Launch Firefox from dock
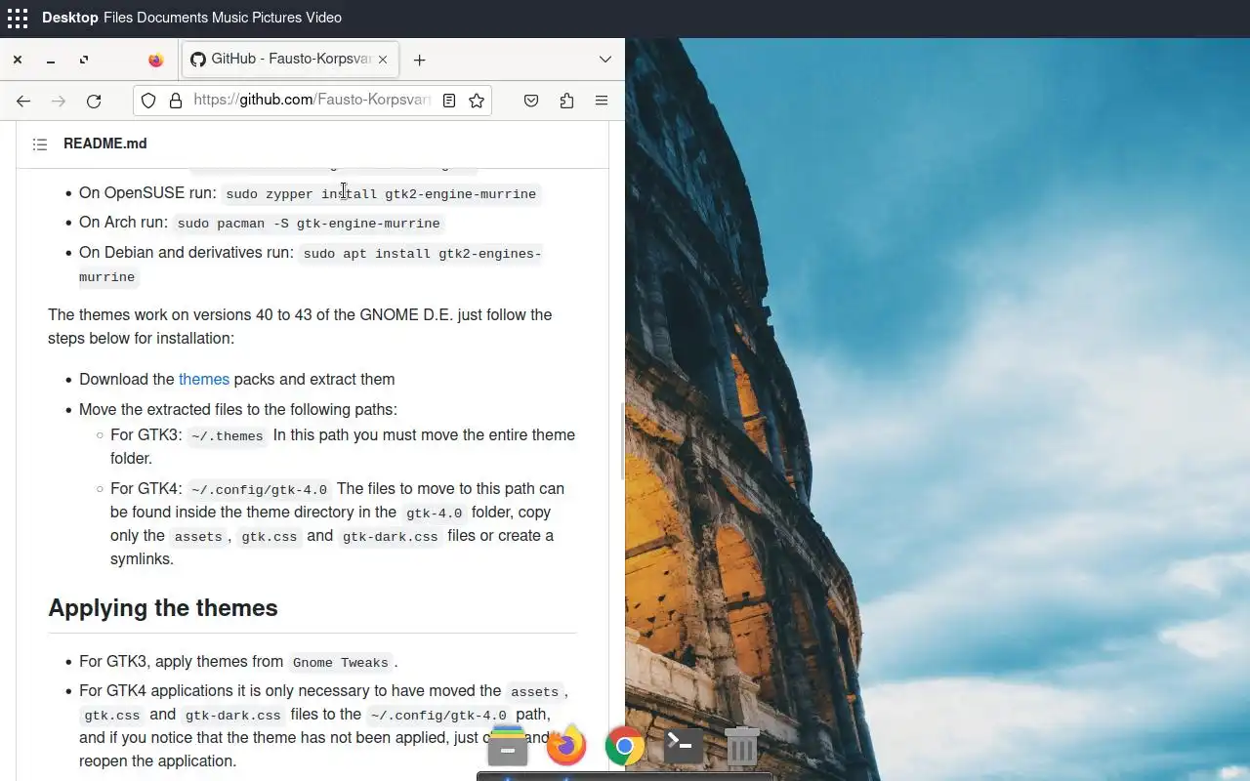This screenshot has height=781, width=1250. (x=566, y=747)
